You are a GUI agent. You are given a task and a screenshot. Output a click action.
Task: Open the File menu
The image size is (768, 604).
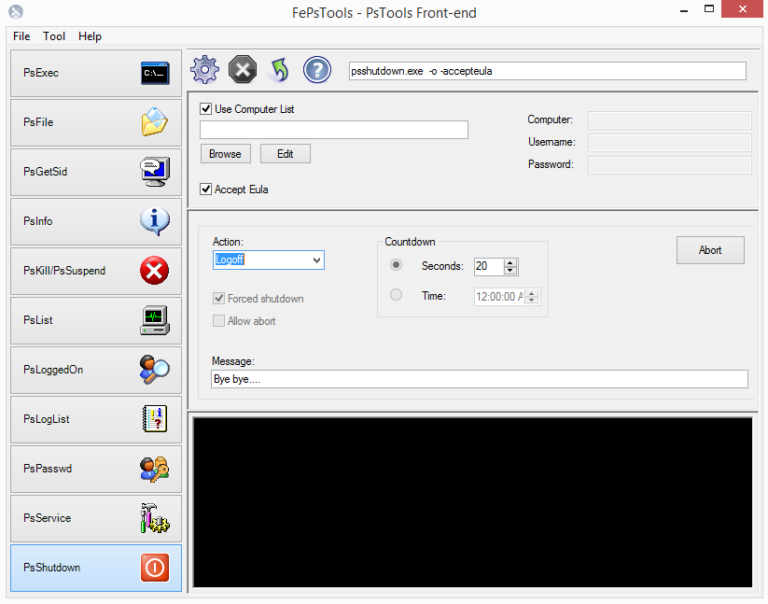[x=21, y=36]
